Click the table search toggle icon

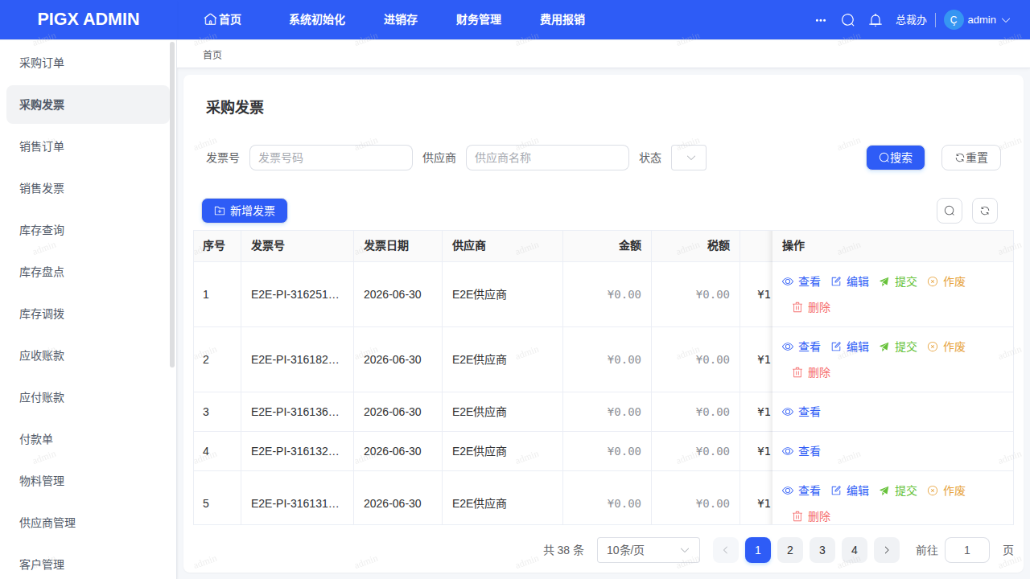(950, 211)
